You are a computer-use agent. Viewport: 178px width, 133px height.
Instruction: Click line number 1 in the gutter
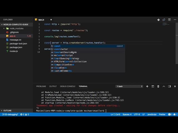[x=39, y=24]
